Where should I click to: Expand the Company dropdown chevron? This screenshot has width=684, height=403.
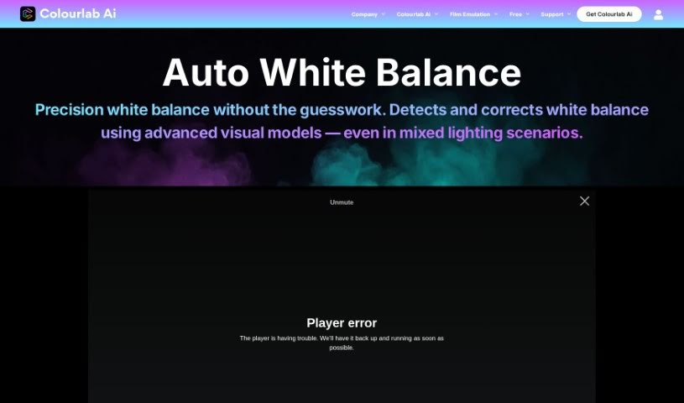click(x=383, y=14)
